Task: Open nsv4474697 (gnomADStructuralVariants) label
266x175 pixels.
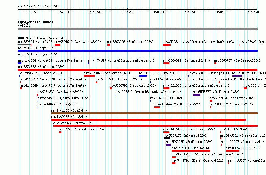Action: 121,60
